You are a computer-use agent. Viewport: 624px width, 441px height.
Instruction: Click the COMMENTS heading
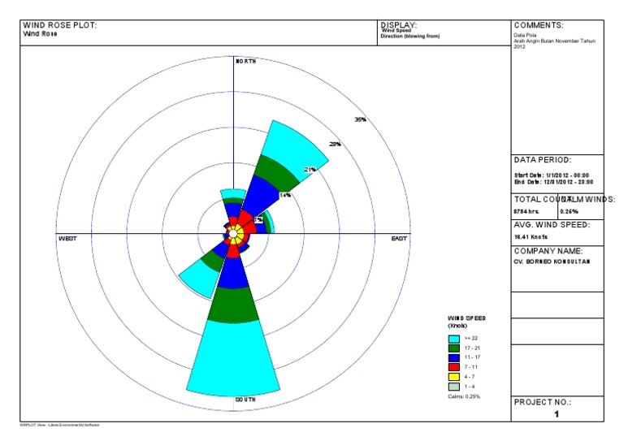(539, 25)
